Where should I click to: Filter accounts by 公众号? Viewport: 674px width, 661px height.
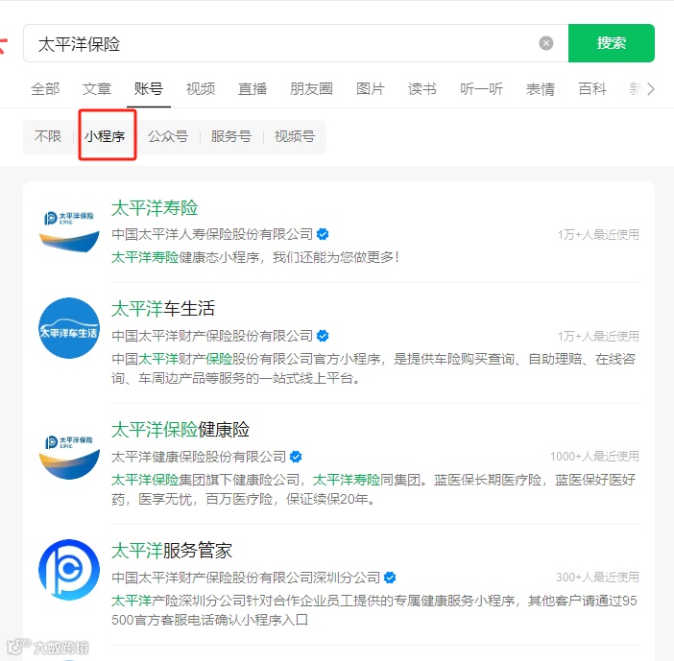(x=168, y=136)
